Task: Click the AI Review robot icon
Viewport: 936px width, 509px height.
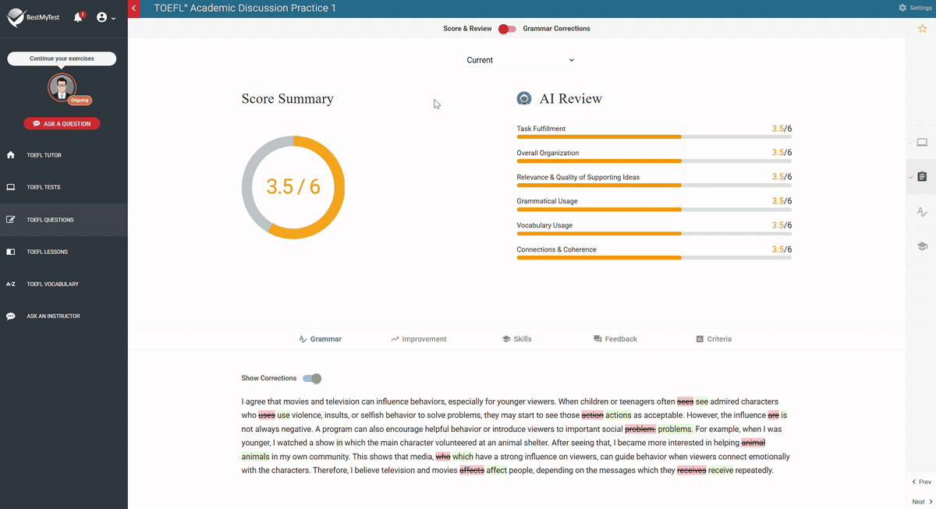Action: 524,98
